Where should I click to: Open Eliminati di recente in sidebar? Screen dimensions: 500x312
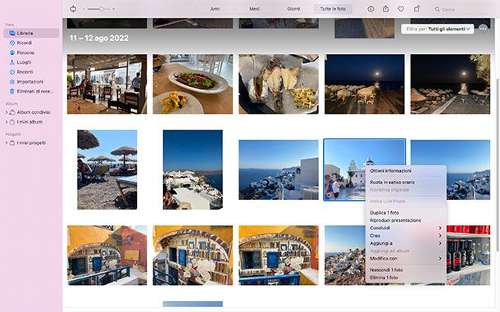pyautogui.click(x=31, y=92)
